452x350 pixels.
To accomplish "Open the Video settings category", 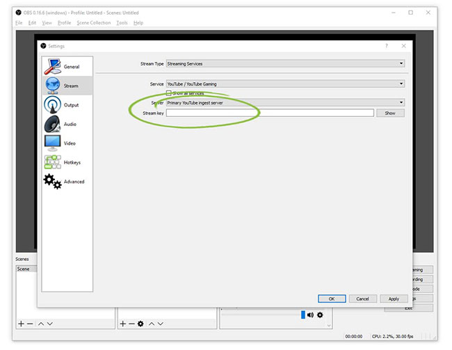I will pyautogui.click(x=66, y=143).
